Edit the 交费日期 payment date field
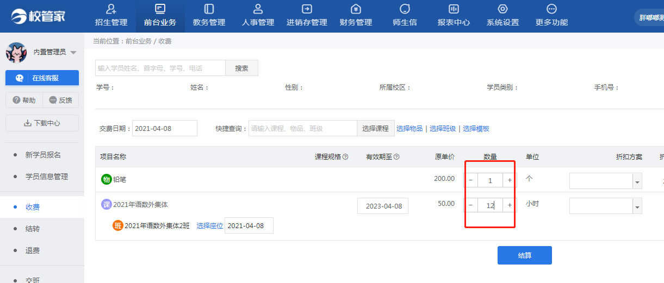Image resolution: width=664 pixels, height=283 pixels. [x=164, y=128]
